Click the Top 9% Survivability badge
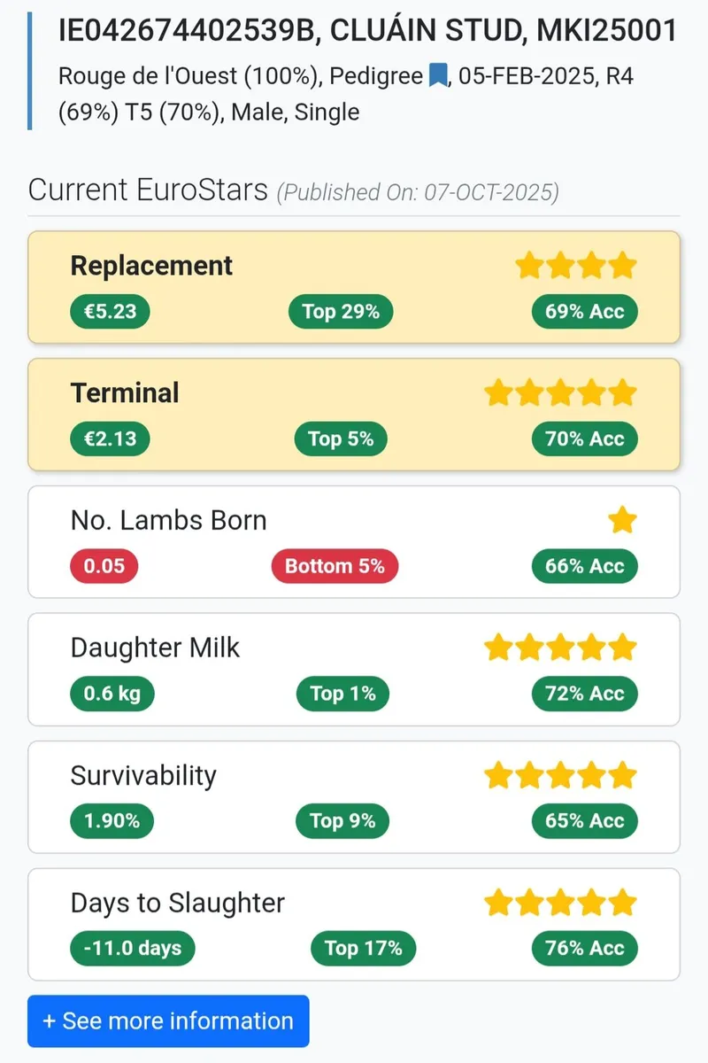 coord(342,822)
